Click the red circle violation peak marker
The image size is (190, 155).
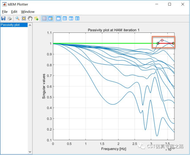tap(162, 40)
